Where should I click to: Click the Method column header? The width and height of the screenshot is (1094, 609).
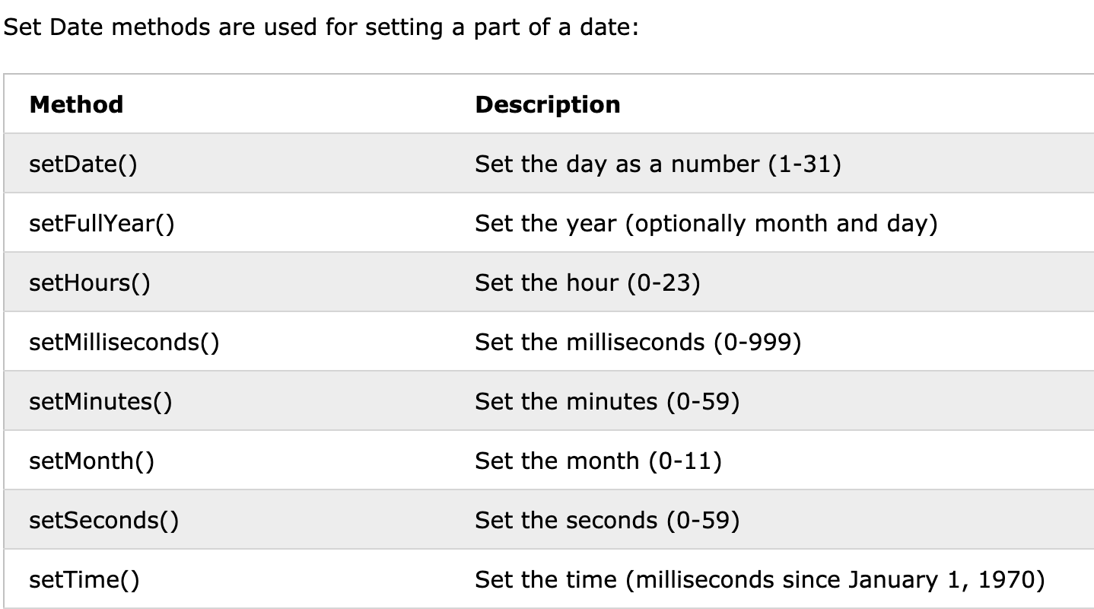(x=76, y=104)
